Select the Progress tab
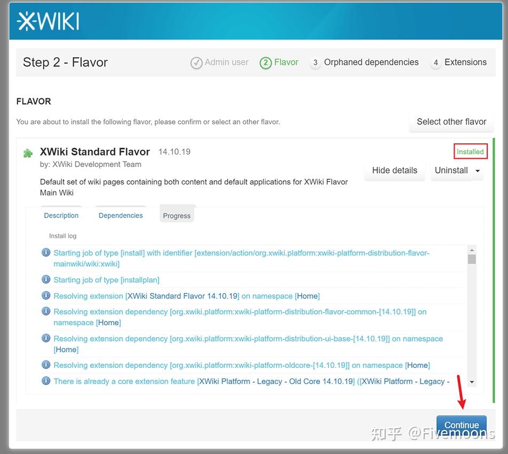Viewport: 508px width, 454px height. 177,215
